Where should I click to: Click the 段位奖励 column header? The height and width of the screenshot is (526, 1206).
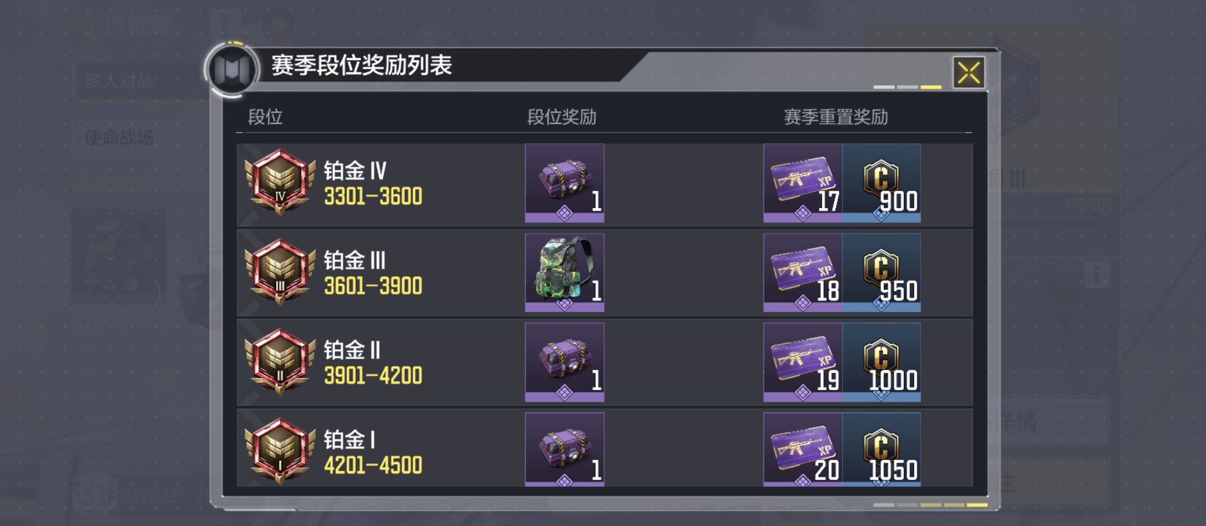tap(561, 117)
